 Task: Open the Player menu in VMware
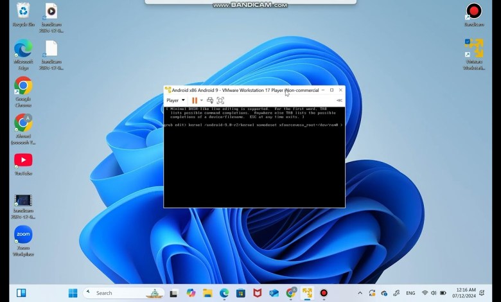175,100
